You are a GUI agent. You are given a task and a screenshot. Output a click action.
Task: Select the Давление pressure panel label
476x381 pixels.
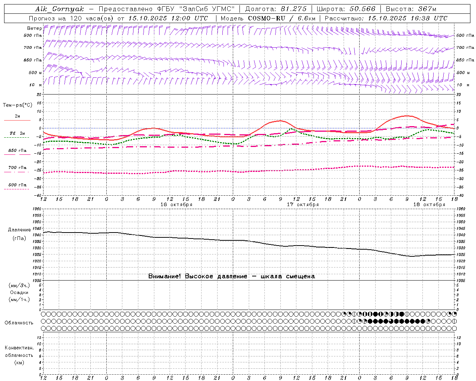click(19, 230)
